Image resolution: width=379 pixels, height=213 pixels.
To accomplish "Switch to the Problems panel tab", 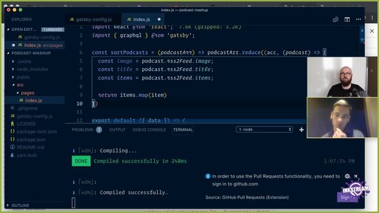I will (x=82, y=130).
